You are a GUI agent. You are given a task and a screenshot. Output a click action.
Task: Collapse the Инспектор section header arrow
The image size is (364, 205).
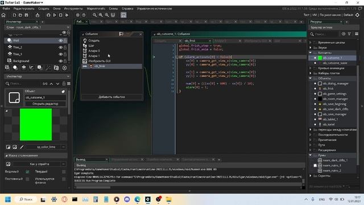68,76
